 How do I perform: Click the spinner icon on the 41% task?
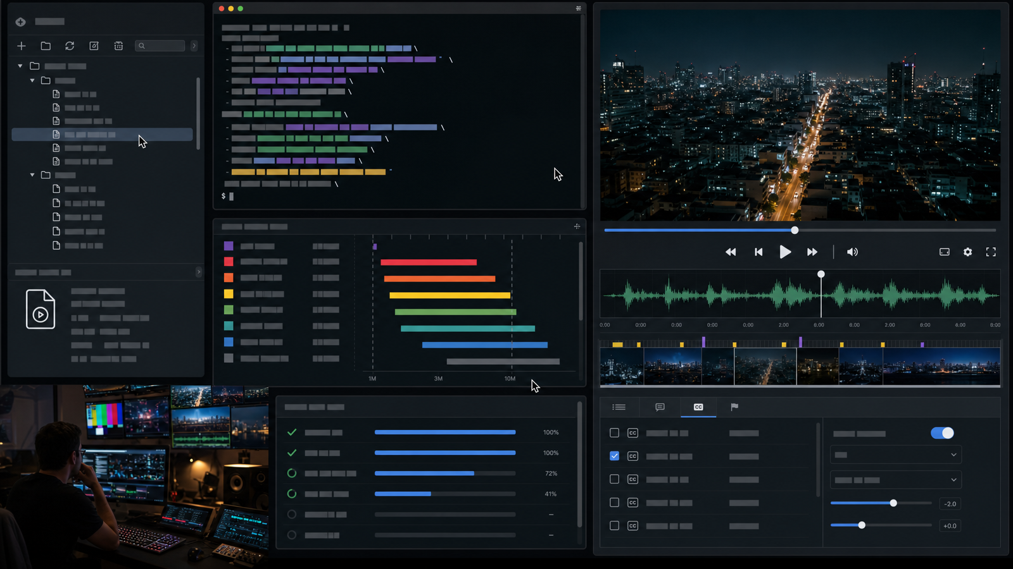pos(292,494)
